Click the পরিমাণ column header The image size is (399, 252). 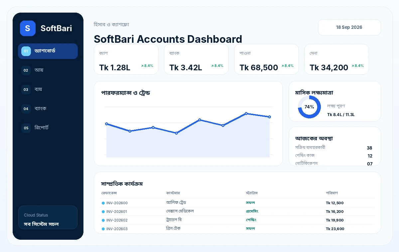pos(332,193)
